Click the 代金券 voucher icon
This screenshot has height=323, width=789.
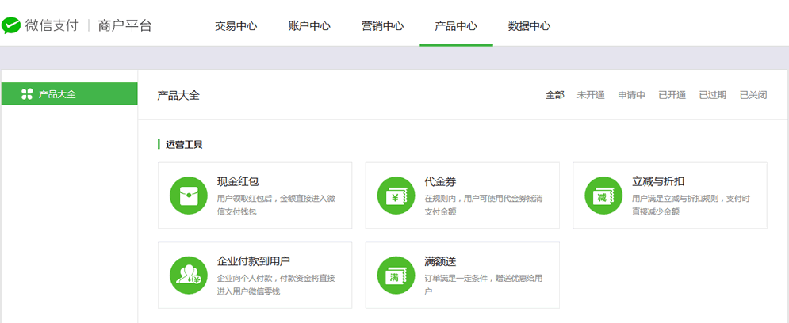coord(396,196)
